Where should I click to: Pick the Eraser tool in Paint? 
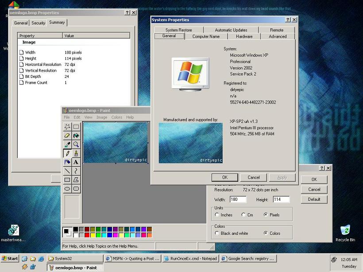[x=67, y=135]
